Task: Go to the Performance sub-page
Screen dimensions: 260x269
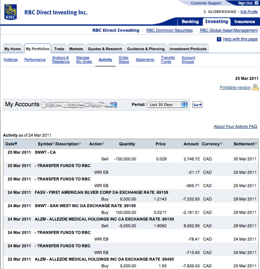Action: (35, 60)
